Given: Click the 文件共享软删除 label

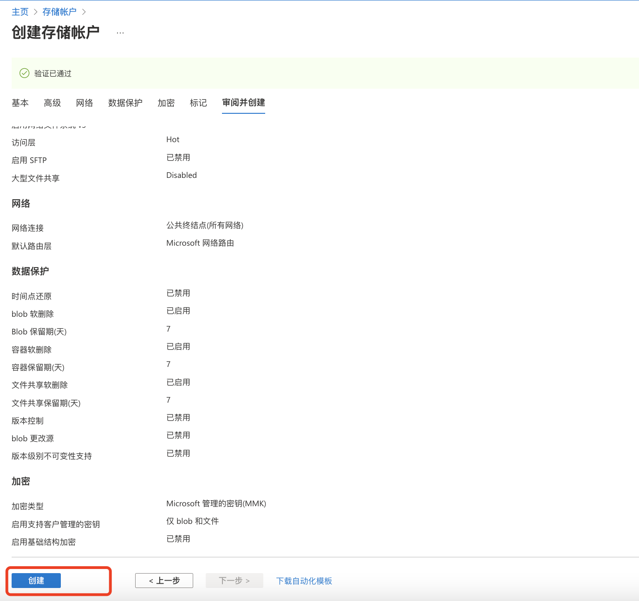Looking at the screenshot, I should [39, 385].
